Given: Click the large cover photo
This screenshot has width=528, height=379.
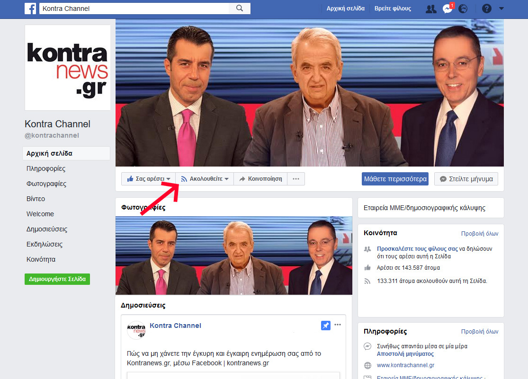Looking at the screenshot, I should pyautogui.click(x=309, y=93).
